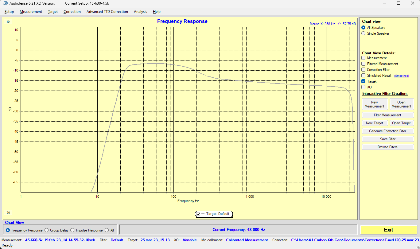Click the Open Measurement button
This screenshot has height=249, width=420.
coord(401,104)
